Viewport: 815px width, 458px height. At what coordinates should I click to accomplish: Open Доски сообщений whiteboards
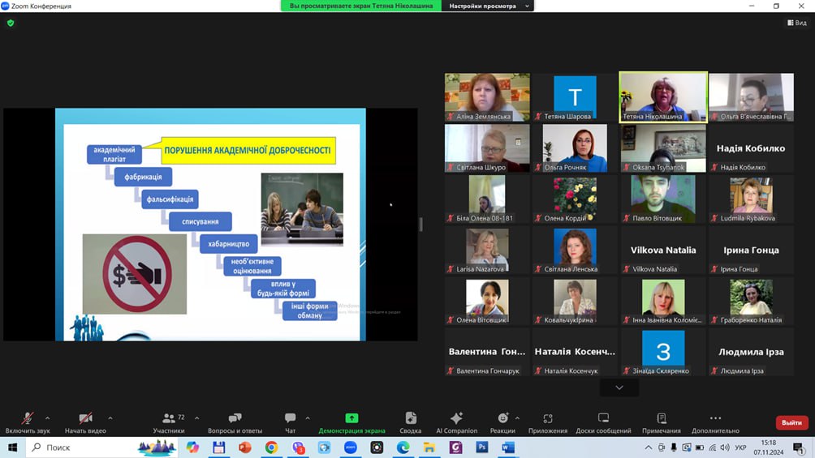click(603, 422)
